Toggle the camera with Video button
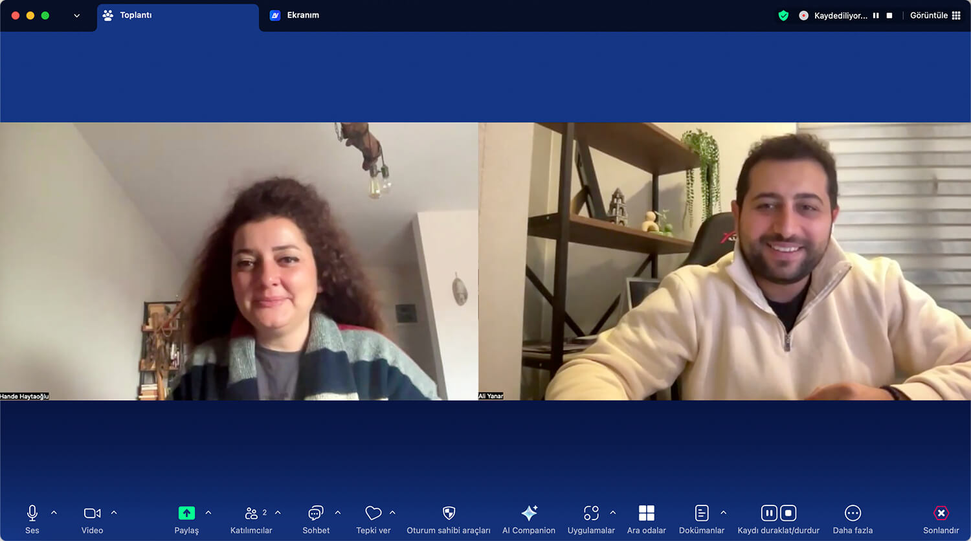Screen dimensions: 971x541 pos(92,513)
